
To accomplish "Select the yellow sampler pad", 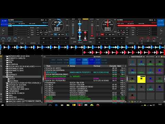I will click(141, 79).
